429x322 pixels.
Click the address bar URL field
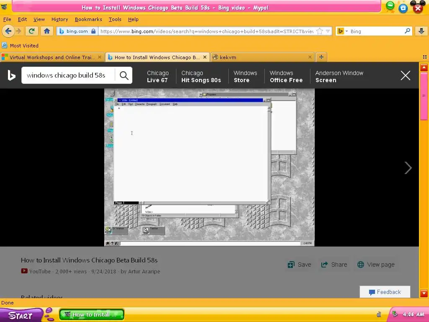(207, 31)
